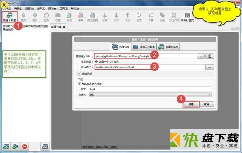Screen dimensions: 242x153
Task: Click the bottom-left add repository database icon
Action: (x=6, y=147)
